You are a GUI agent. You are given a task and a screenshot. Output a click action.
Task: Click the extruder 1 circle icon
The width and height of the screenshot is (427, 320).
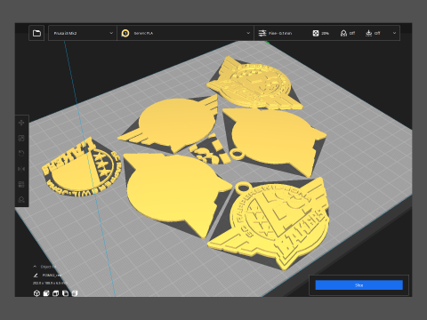125,33
